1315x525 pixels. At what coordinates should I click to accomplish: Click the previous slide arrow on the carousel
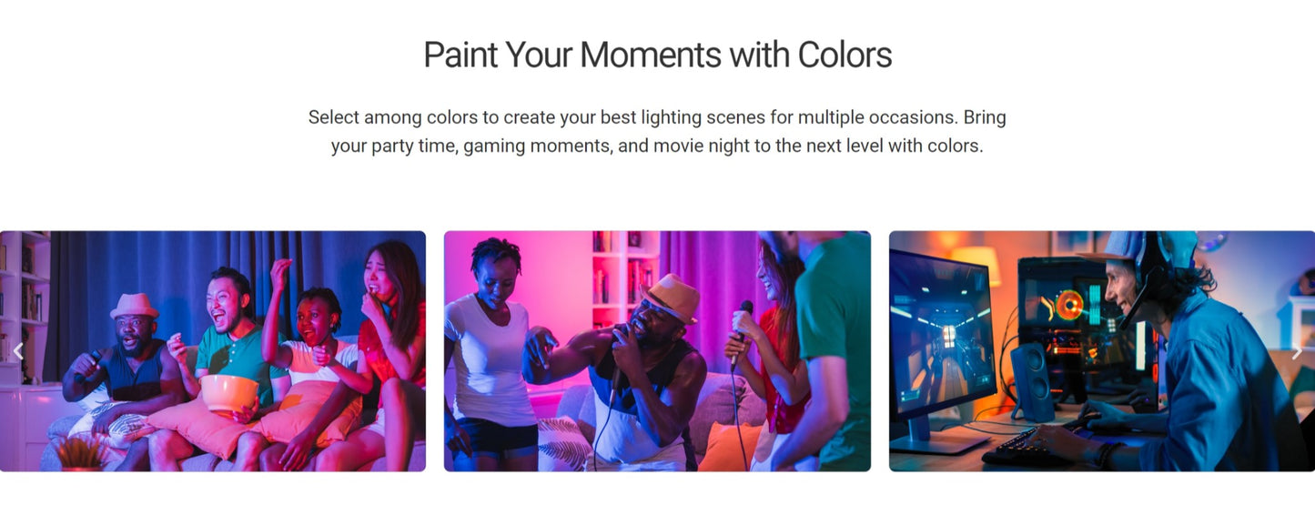coord(18,351)
